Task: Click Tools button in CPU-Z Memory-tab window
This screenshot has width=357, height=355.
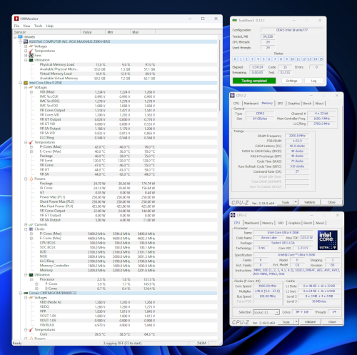Action: click(286, 202)
